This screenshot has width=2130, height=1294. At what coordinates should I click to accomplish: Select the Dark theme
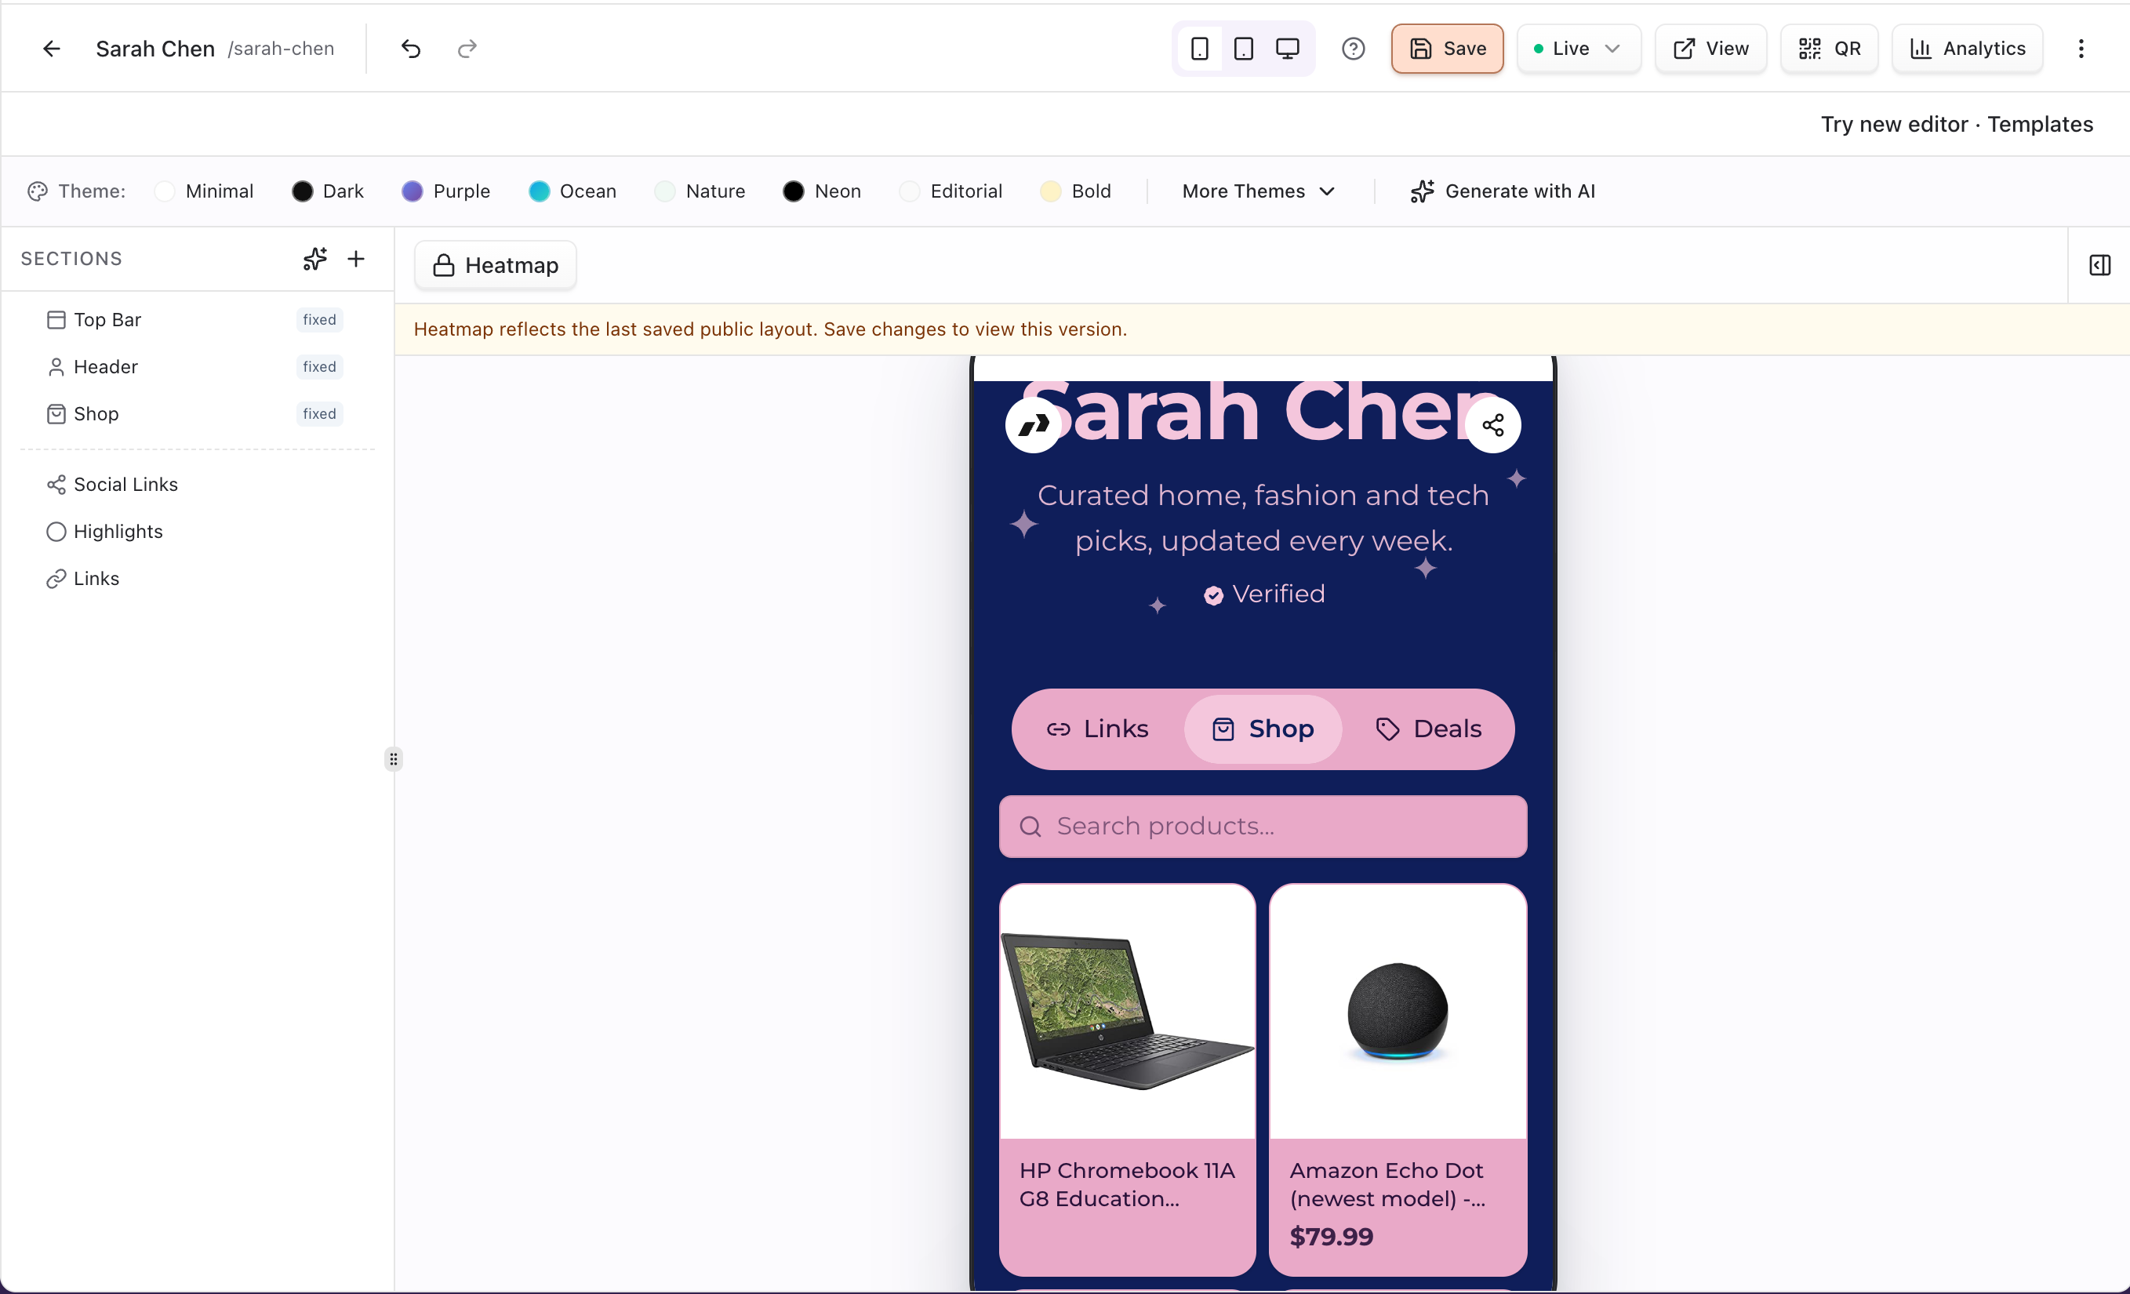pos(329,191)
